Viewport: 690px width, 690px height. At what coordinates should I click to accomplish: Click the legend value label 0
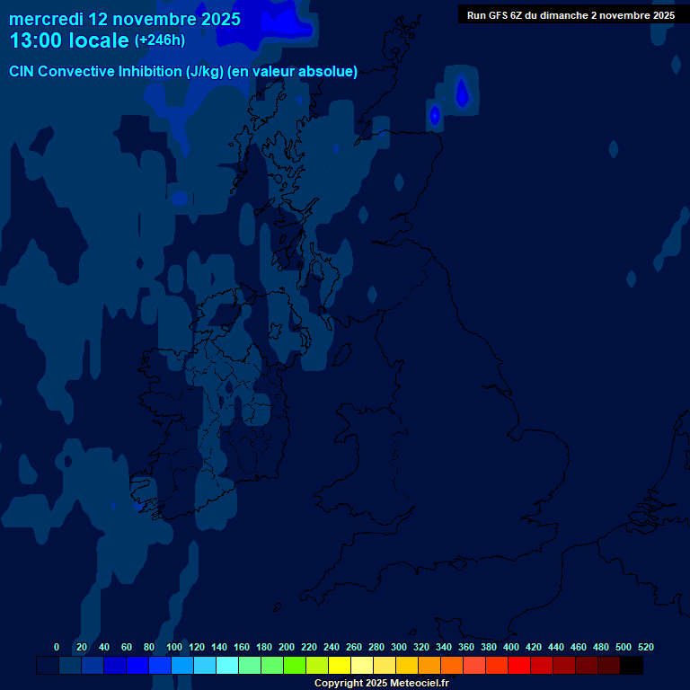57,647
